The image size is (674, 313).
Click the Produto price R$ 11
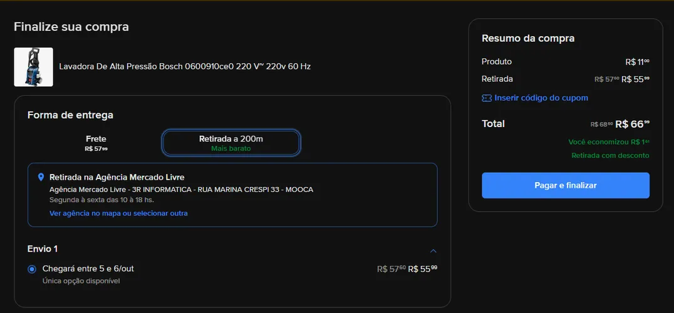[638, 62]
